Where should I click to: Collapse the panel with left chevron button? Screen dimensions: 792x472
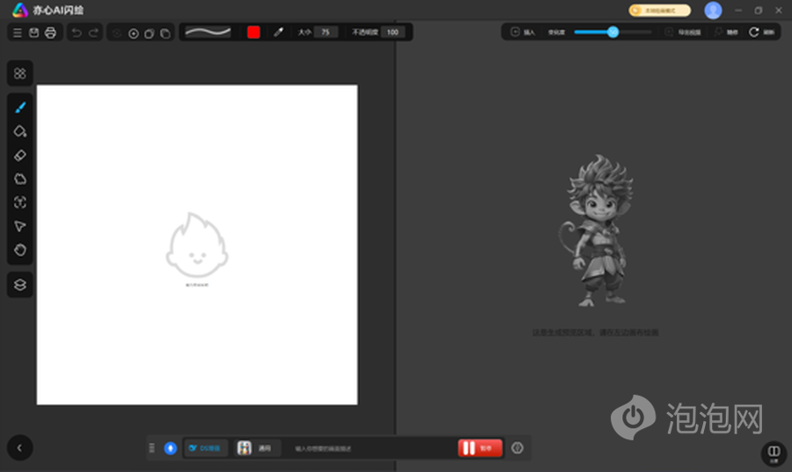click(19, 447)
